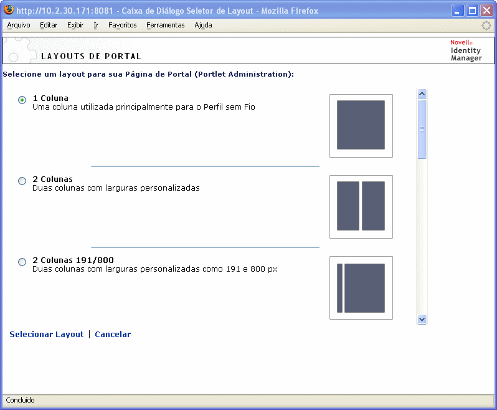This screenshot has height=410, width=497.
Task: Click the Firefox icon in title bar
Action: [9, 10]
